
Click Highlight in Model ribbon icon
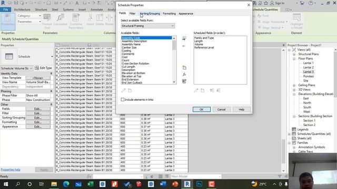click(296, 21)
